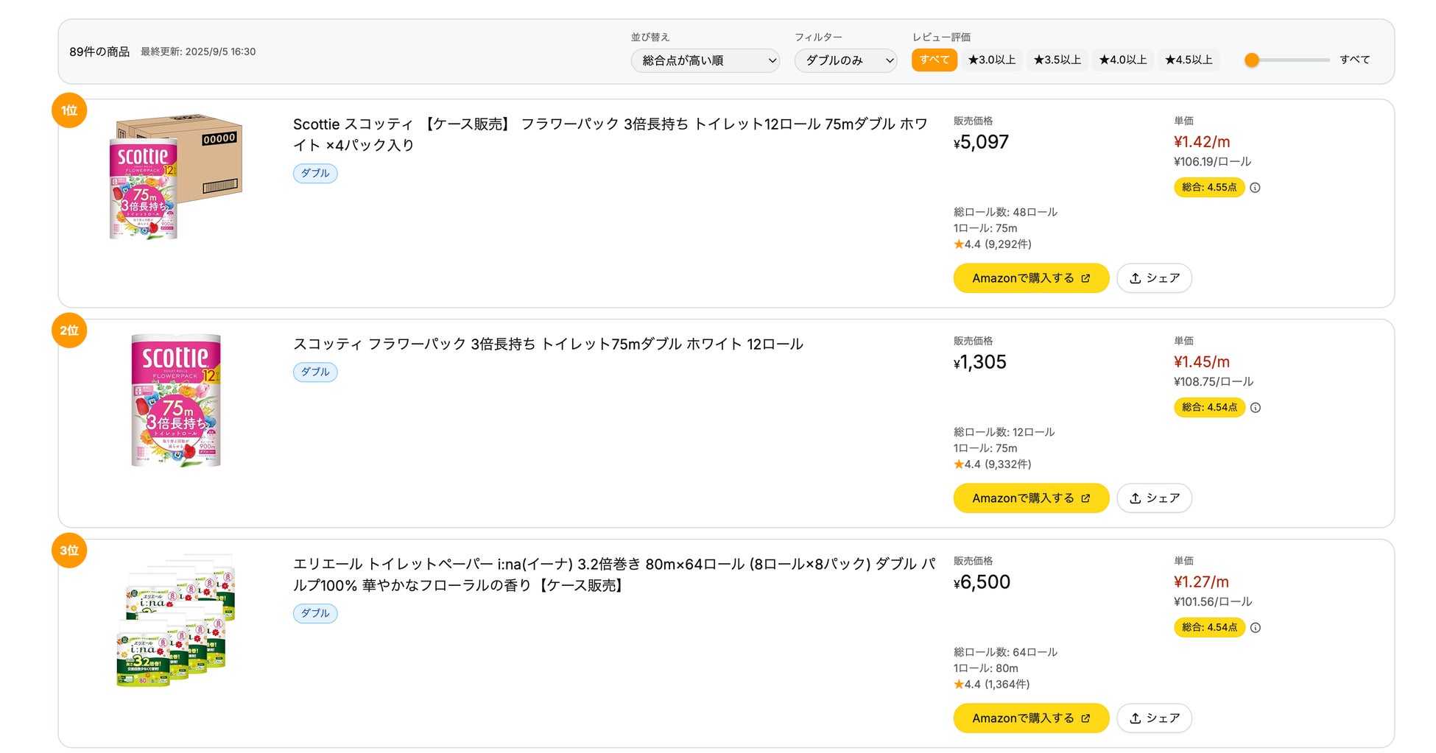Buy the ¥5,097 Scottie case on Amazon
The width and height of the screenshot is (1436, 753).
tap(1031, 278)
